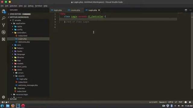Change encoding via UTF-8 status item
The width and height of the screenshot is (193, 108).
tap(171, 102)
